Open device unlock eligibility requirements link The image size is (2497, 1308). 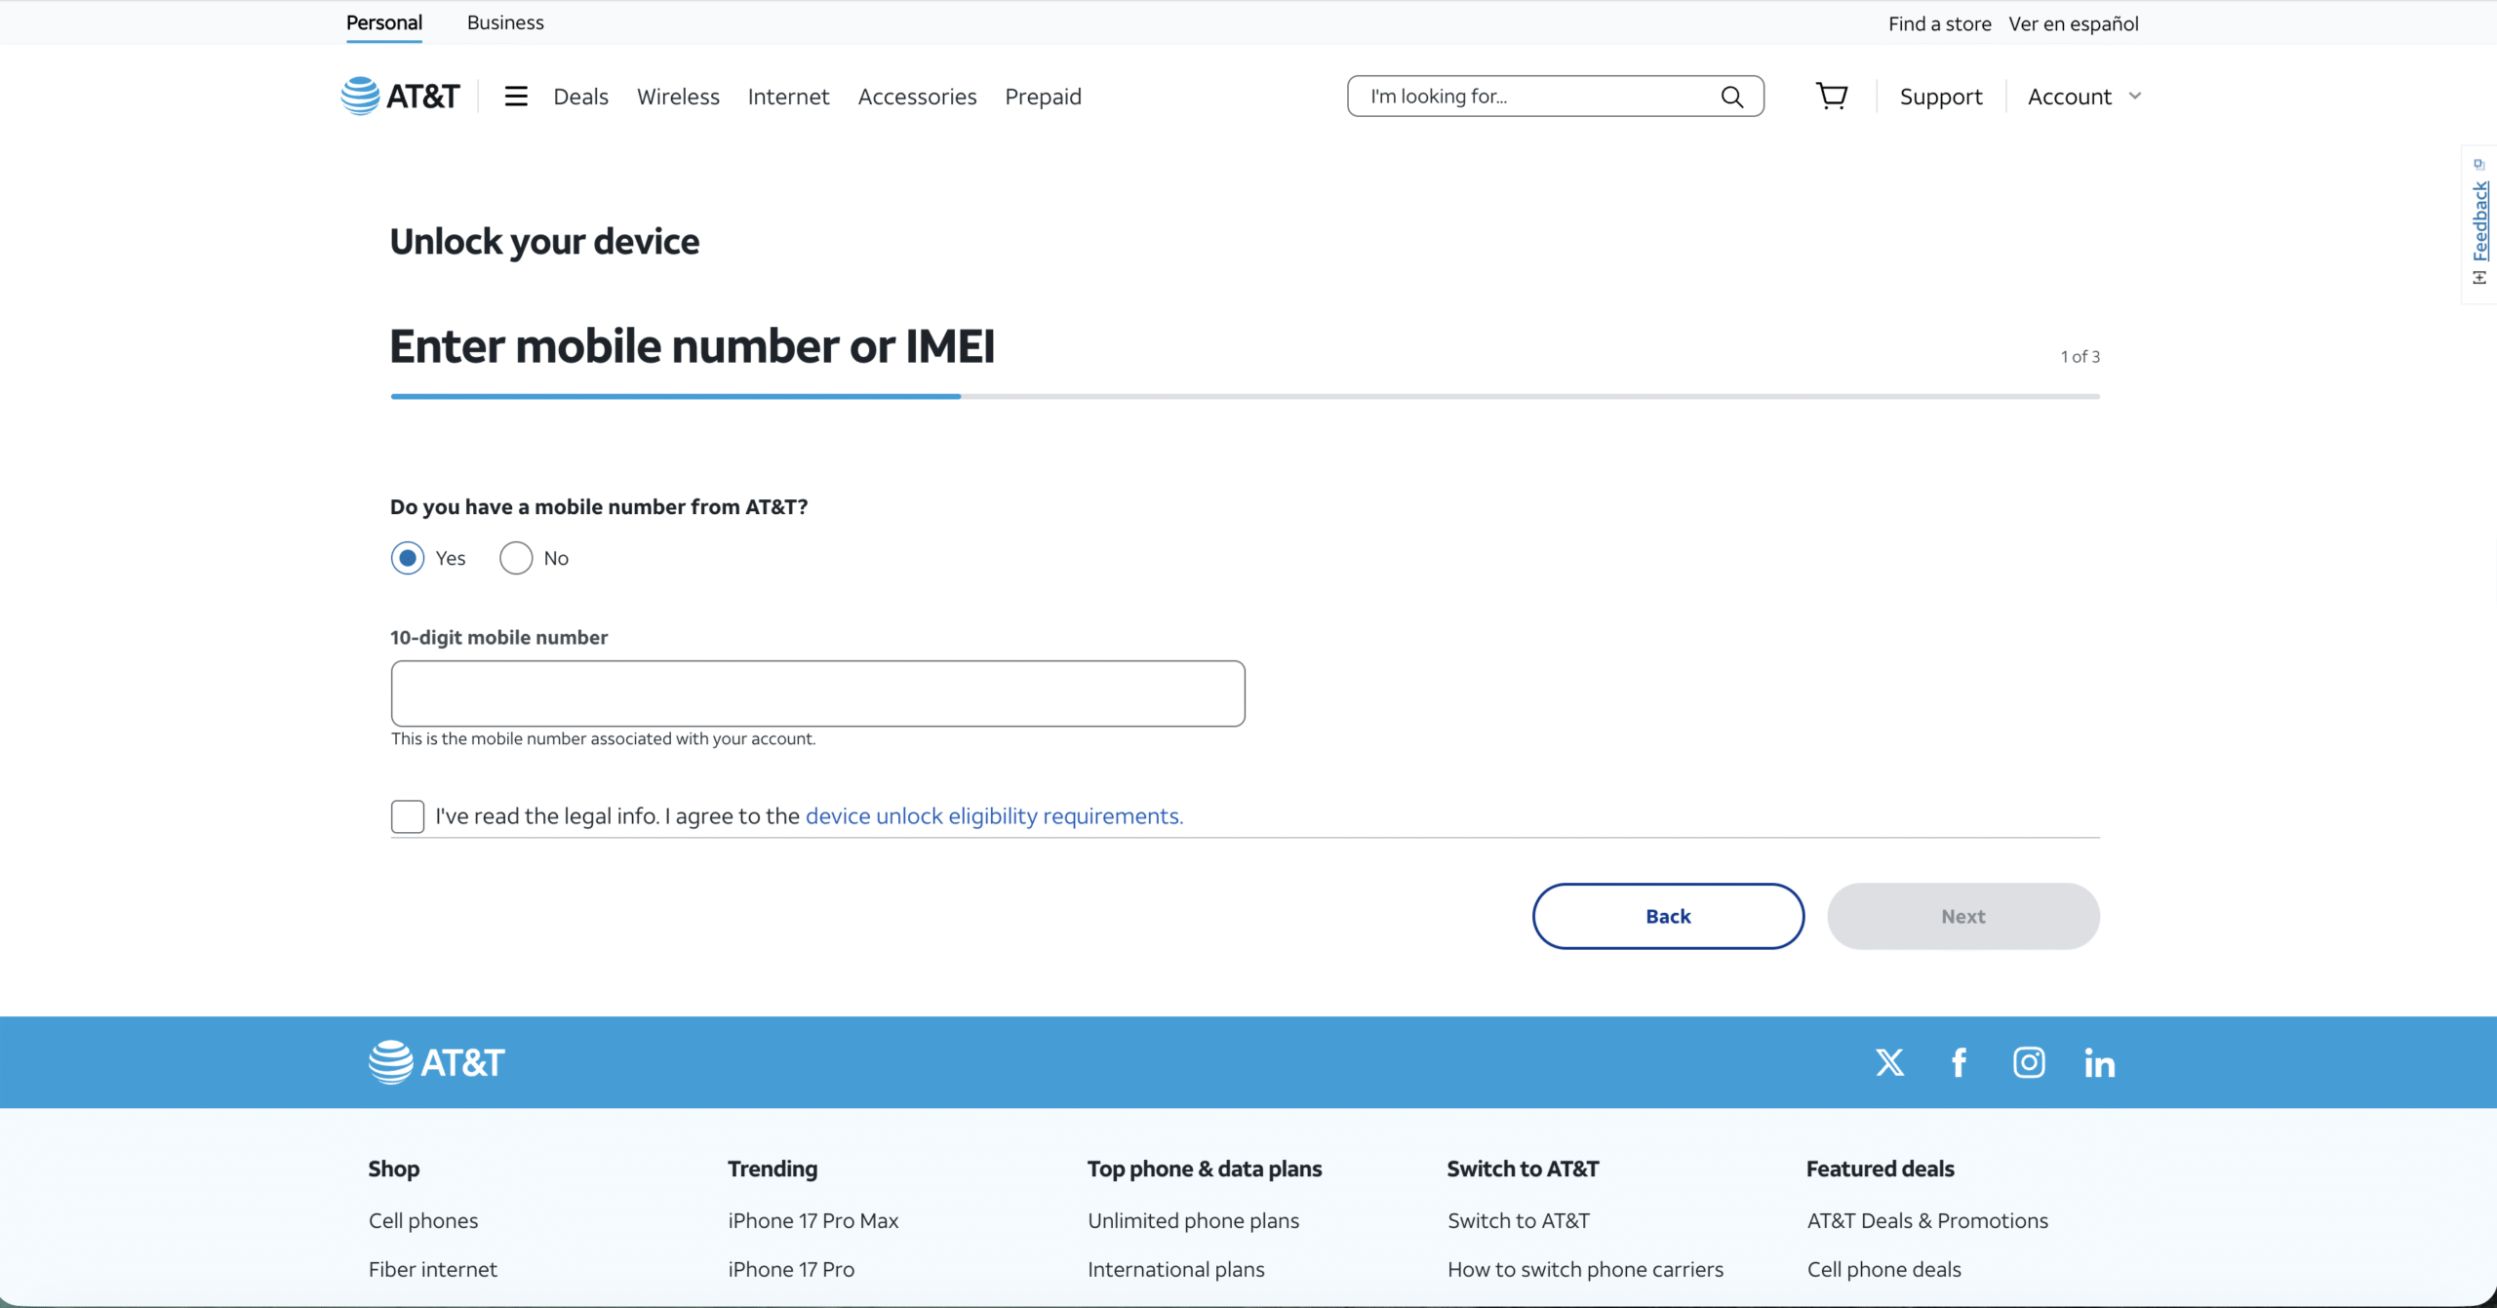[x=994, y=816]
